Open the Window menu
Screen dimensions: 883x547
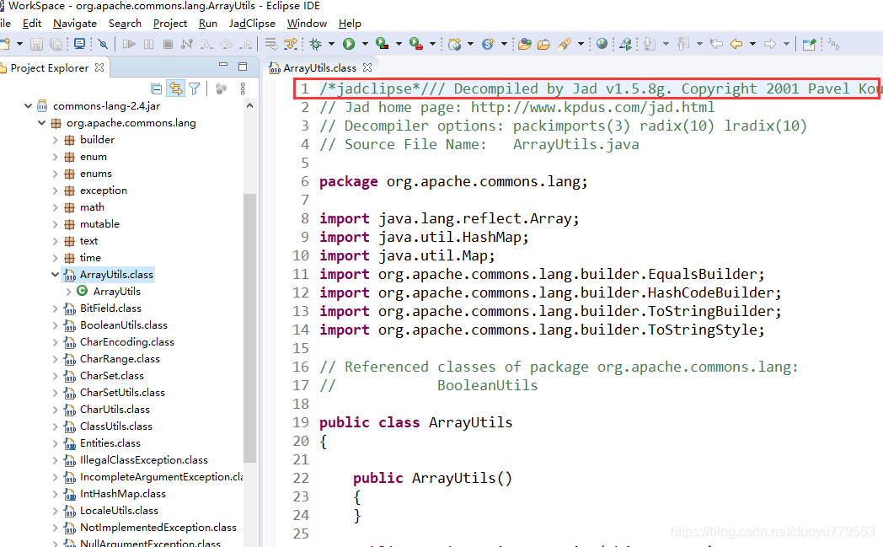click(307, 23)
